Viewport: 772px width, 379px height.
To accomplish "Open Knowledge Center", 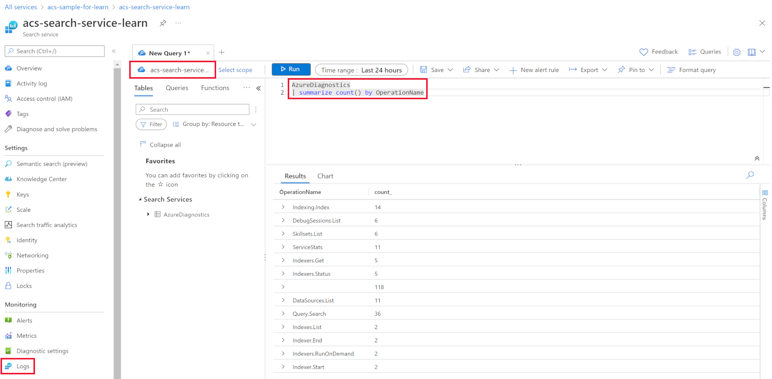I will tap(42, 179).
